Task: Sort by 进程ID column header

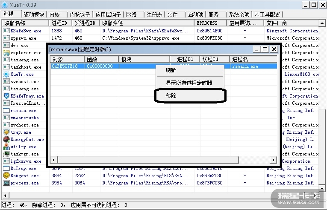Action: coord(60,23)
